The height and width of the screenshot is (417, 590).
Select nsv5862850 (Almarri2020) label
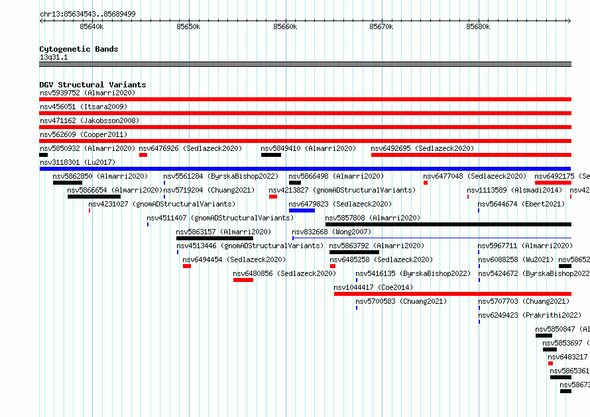tap(100, 176)
